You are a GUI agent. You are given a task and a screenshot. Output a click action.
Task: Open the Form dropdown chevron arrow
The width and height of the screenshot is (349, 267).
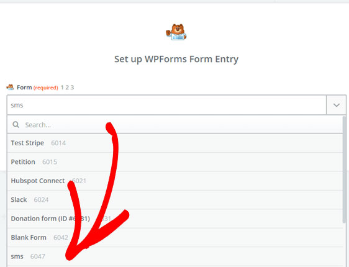337,105
